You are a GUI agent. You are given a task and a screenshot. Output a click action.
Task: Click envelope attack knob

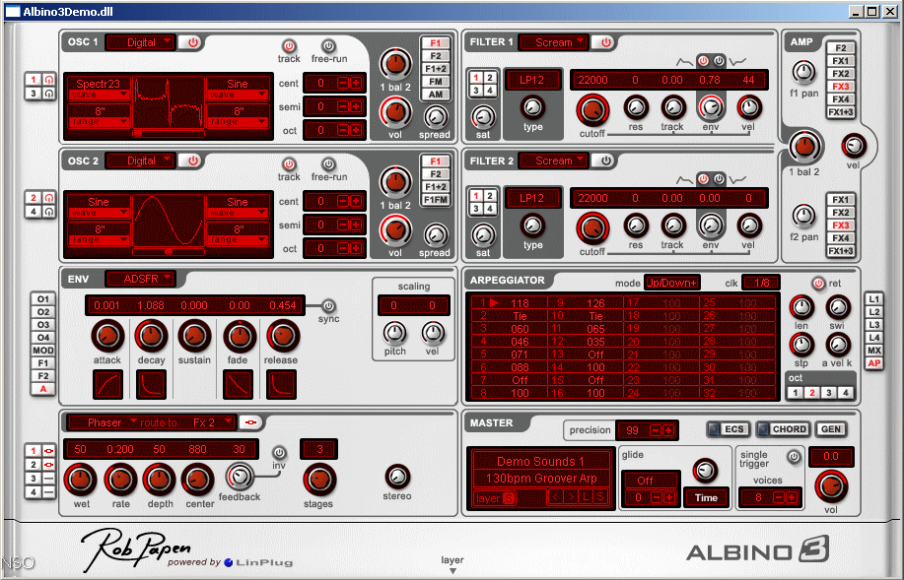click(107, 337)
